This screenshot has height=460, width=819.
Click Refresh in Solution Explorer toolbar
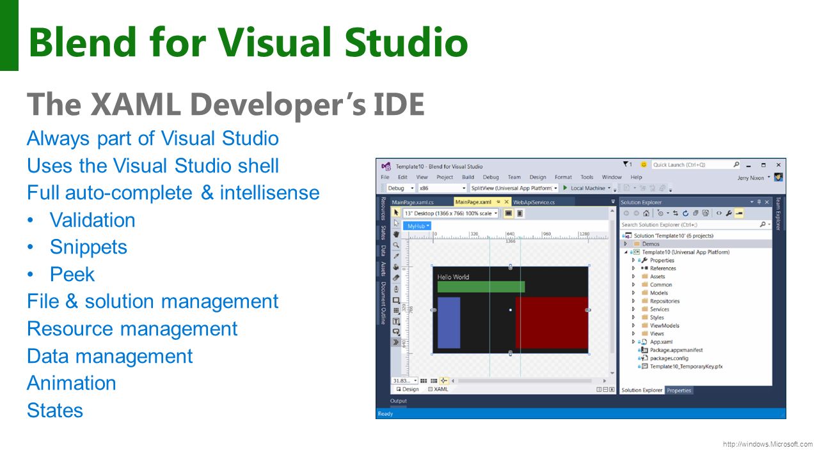pyautogui.click(x=685, y=213)
